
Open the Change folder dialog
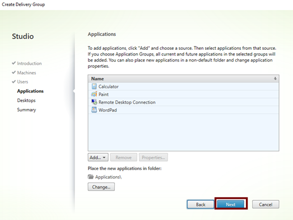[101, 187]
